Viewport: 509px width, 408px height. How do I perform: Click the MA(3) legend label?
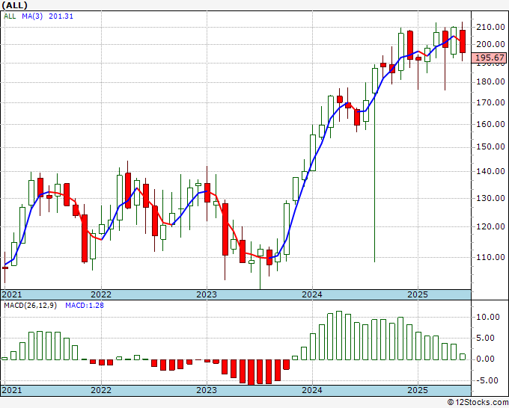coord(32,16)
